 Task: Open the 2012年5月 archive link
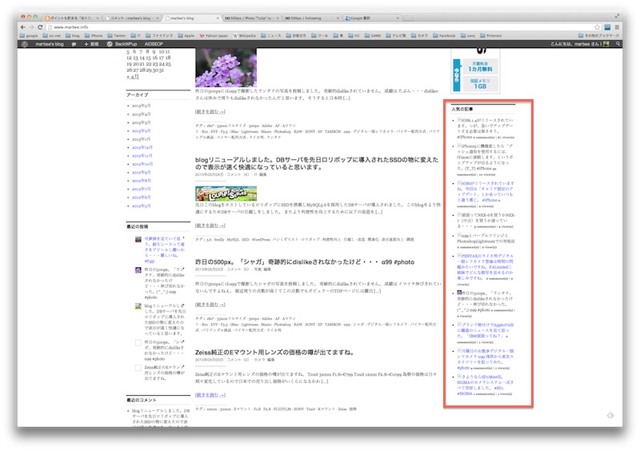click(x=142, y=206)
